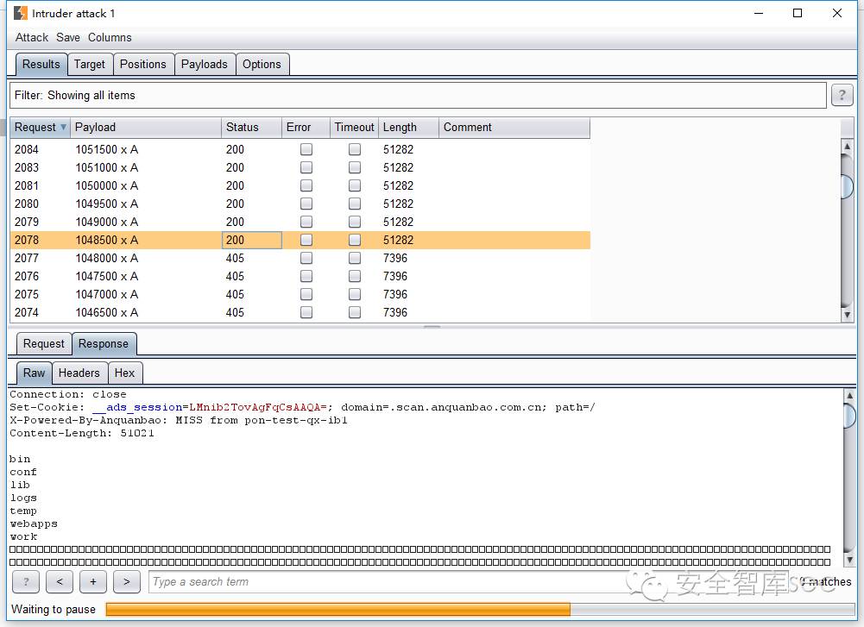Click the results table scroll down arrow
864x627 pixels.
[x=848, y=315]
